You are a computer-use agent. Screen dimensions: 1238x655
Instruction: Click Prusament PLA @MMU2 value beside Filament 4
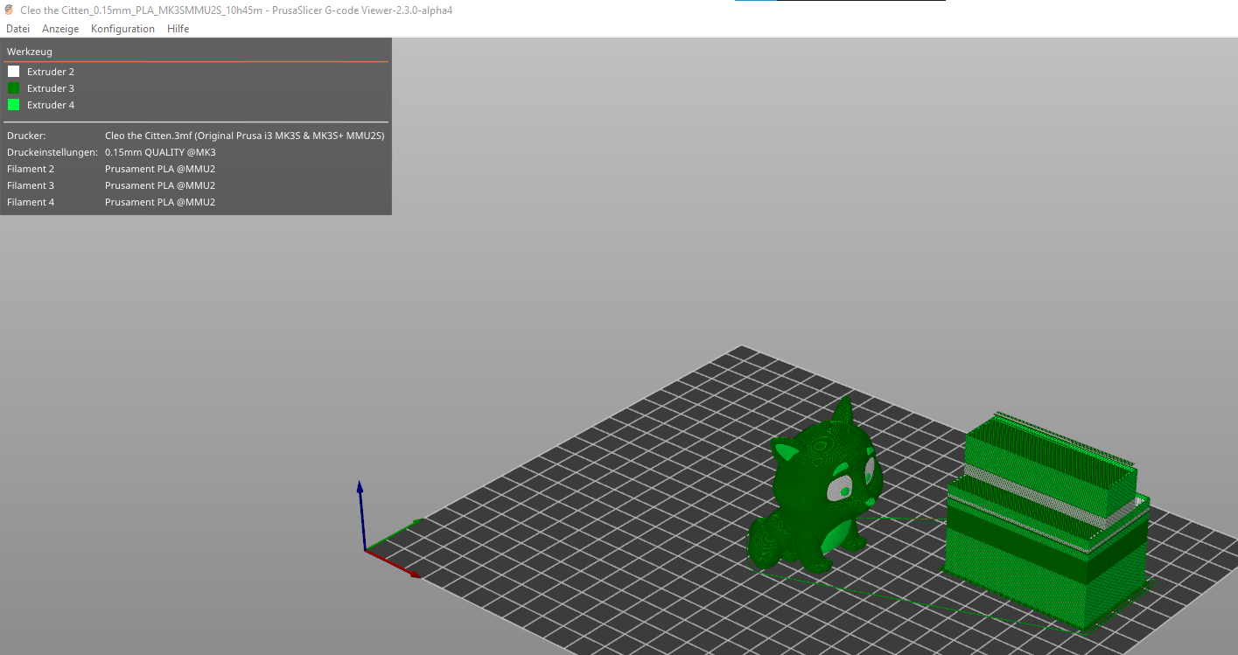(x=160, y=202)
